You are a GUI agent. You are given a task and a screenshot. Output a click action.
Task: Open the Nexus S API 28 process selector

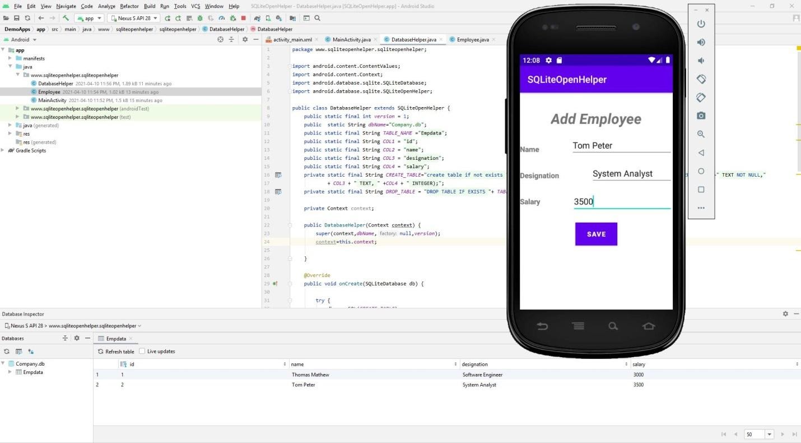(73, 326)
